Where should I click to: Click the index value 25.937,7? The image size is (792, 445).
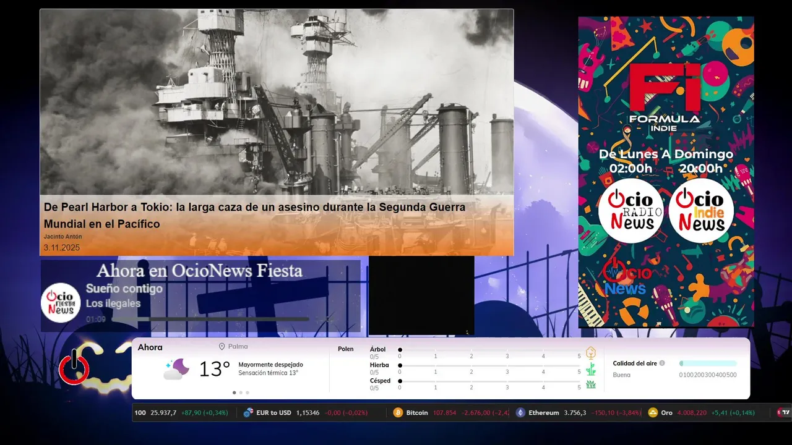163,413
